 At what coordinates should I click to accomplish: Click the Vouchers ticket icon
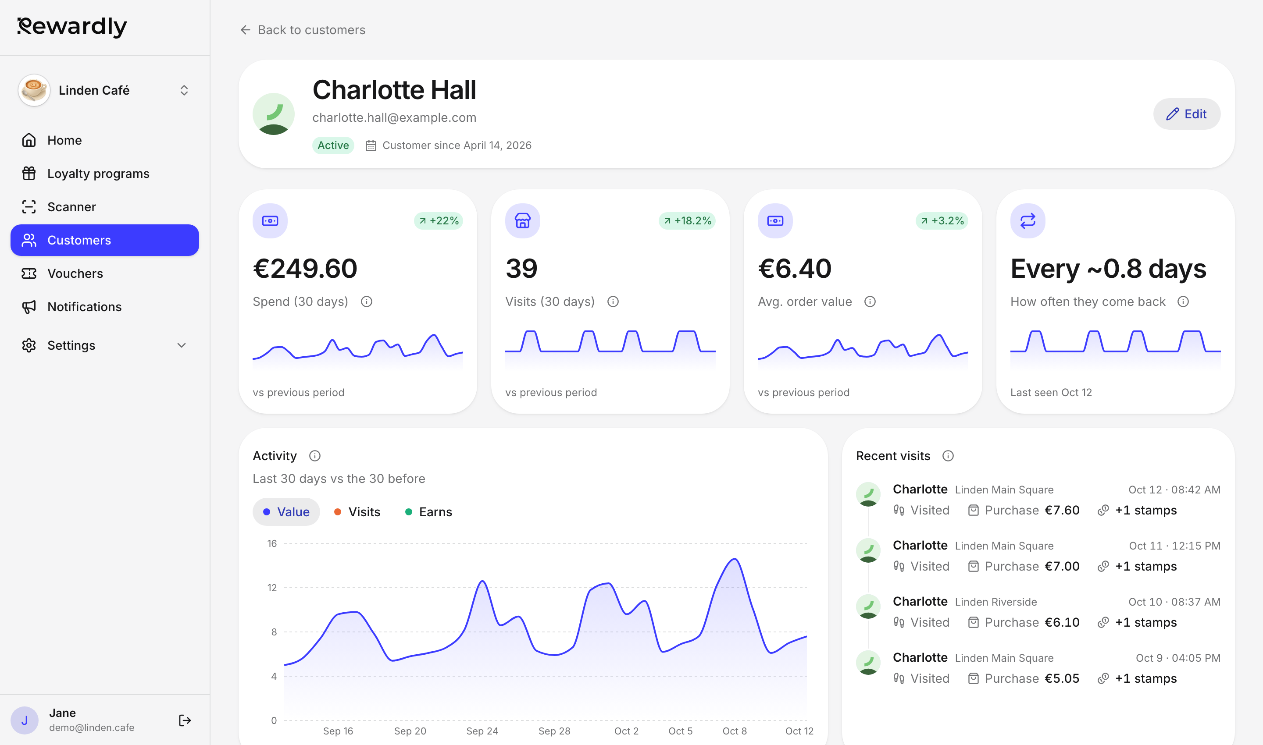29,273
